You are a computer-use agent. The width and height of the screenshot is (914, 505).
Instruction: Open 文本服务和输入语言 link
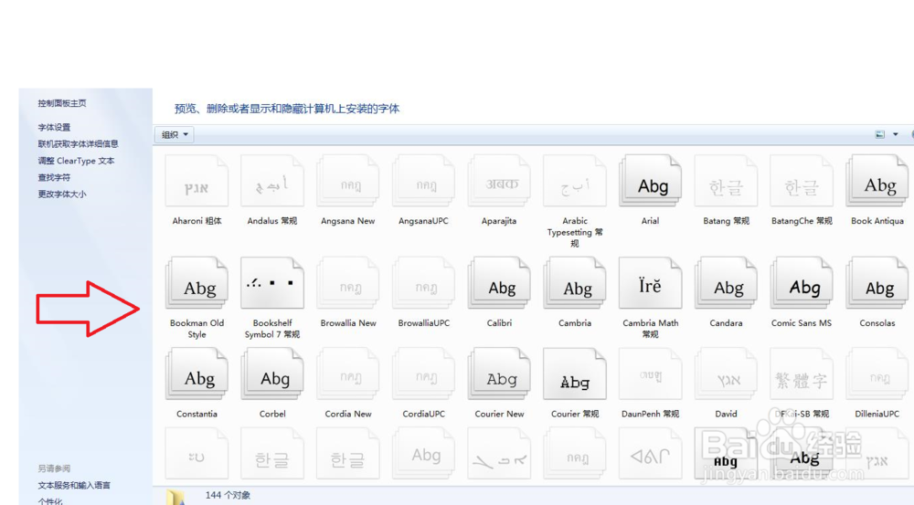pyautogui.click(x=74, y=485)
